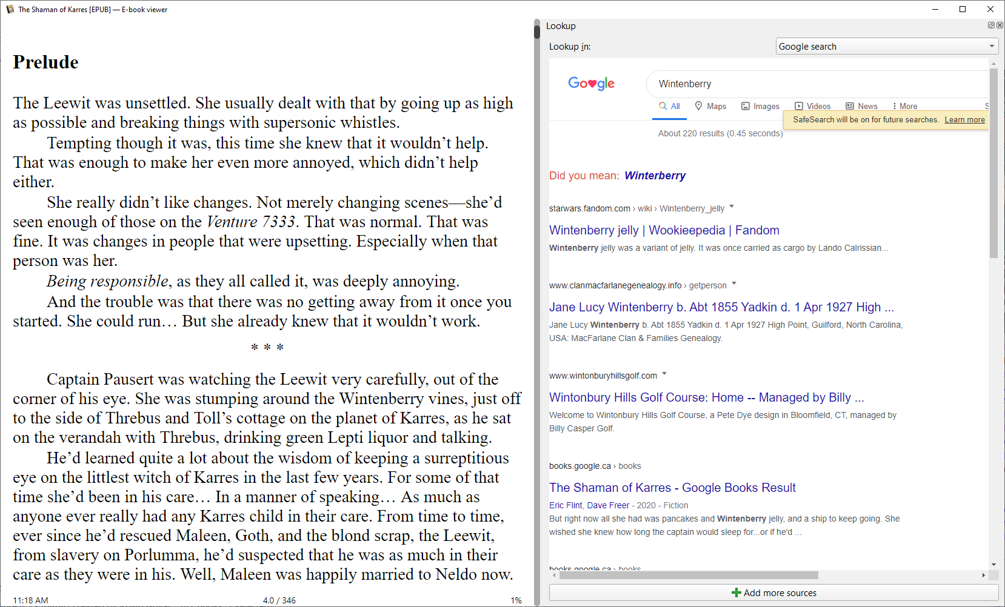Click the 1% reading progress indicator
The width and height of the screenshot is (1005, 607).
tap(516, 600)
